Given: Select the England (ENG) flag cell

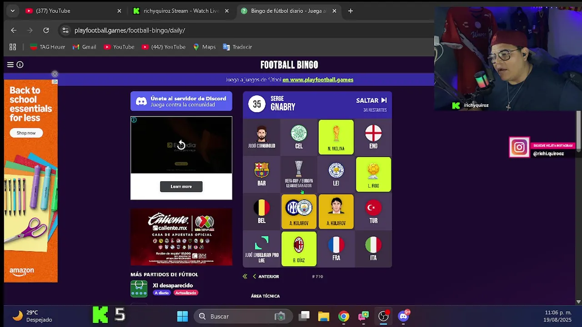Looking at the screenshot, I should point(373,137).
